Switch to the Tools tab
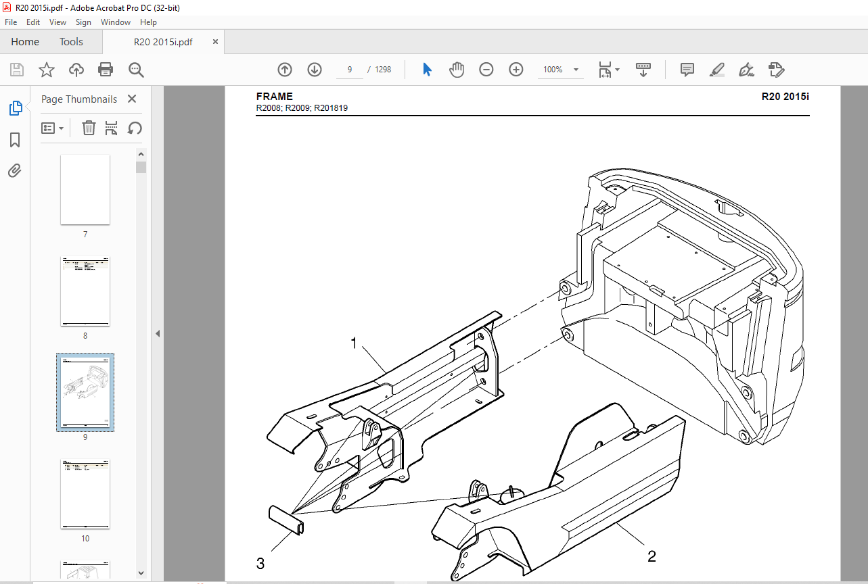The image size is (868, 584). (71, 42)
